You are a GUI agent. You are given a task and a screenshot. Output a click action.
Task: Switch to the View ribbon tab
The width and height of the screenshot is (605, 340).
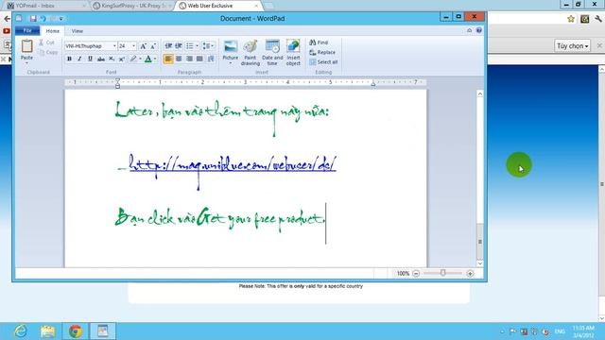pyautogui.click(x=78, y=31)
